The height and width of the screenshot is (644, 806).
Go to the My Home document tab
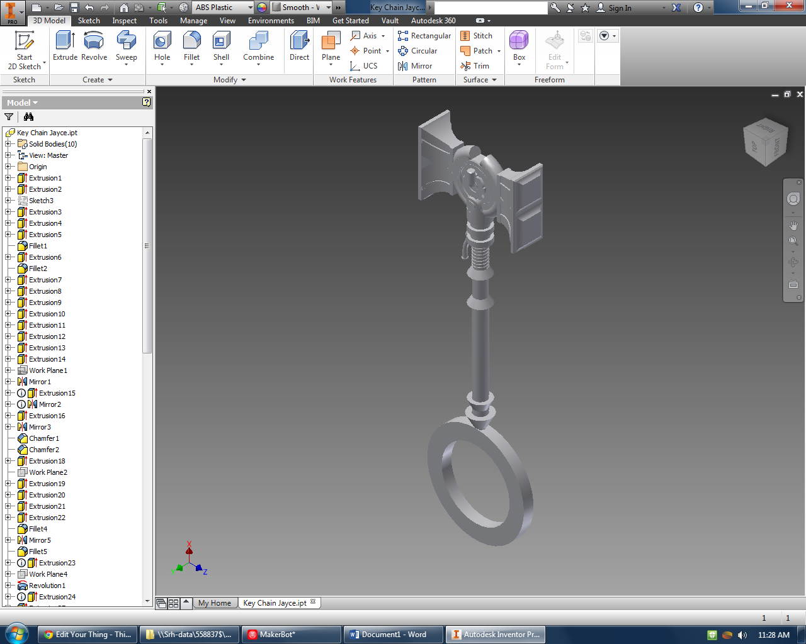click(215, 603)
